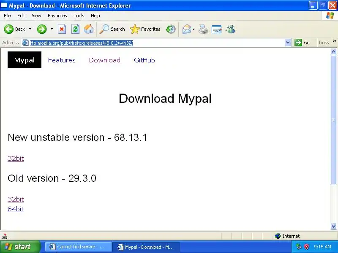Click the Edit page toolbar icon
Viewport: 338px width, 253px height.
point(217,29)
